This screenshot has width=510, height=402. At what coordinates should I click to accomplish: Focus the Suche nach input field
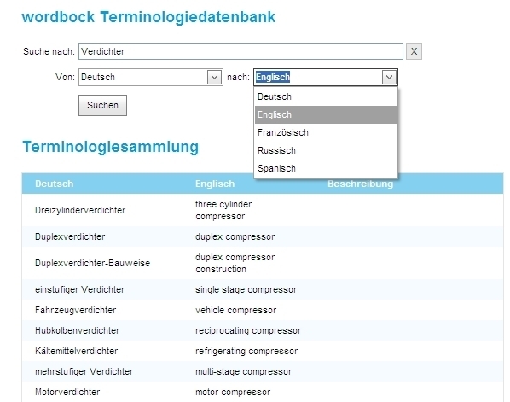point(241,51)
